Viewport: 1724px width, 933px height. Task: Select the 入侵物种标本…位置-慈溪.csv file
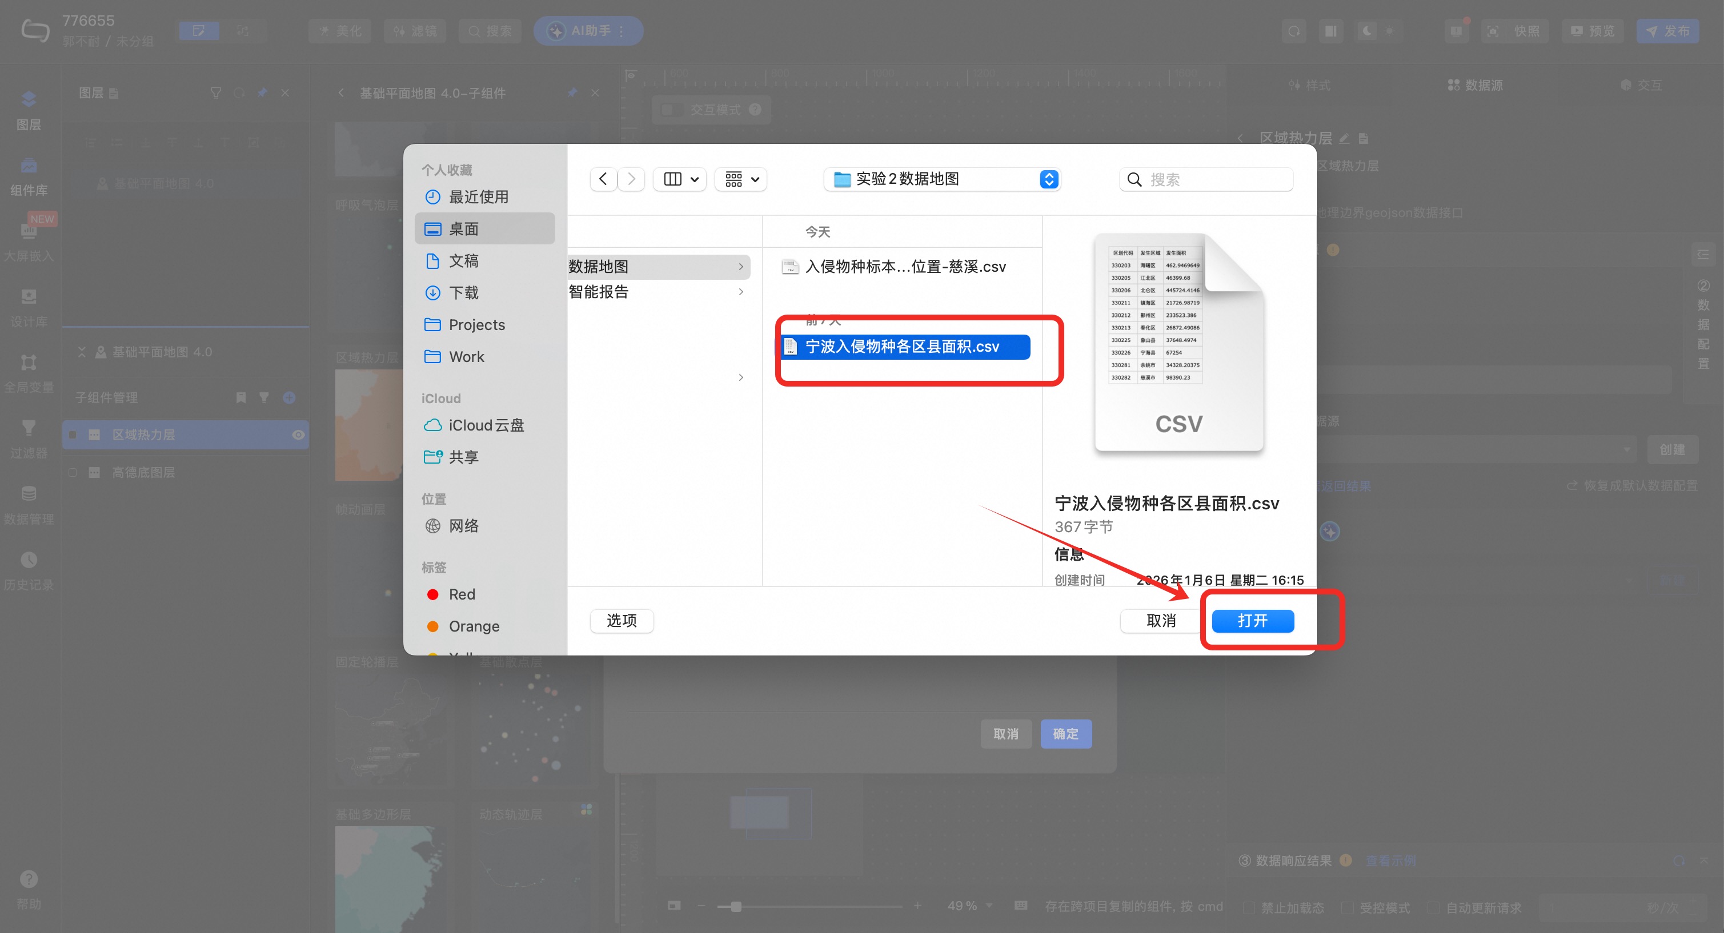click(x=904, y=267)
